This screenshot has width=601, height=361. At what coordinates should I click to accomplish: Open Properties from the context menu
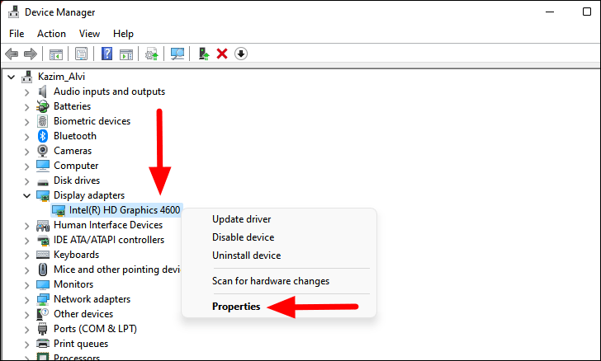(236, 307)
